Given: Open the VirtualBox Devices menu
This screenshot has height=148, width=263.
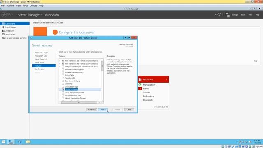Looking at the screenshot, I should tap(33, 5).
